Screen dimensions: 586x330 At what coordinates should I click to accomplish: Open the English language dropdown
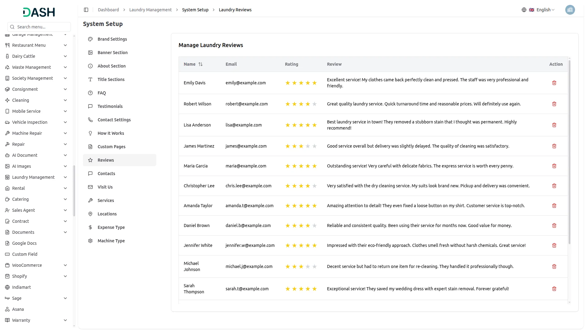click(x=542, y=10)
